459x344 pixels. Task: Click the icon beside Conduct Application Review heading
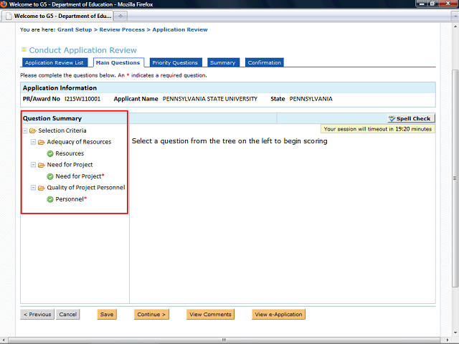pyautogui.click(x=24, y=49)
